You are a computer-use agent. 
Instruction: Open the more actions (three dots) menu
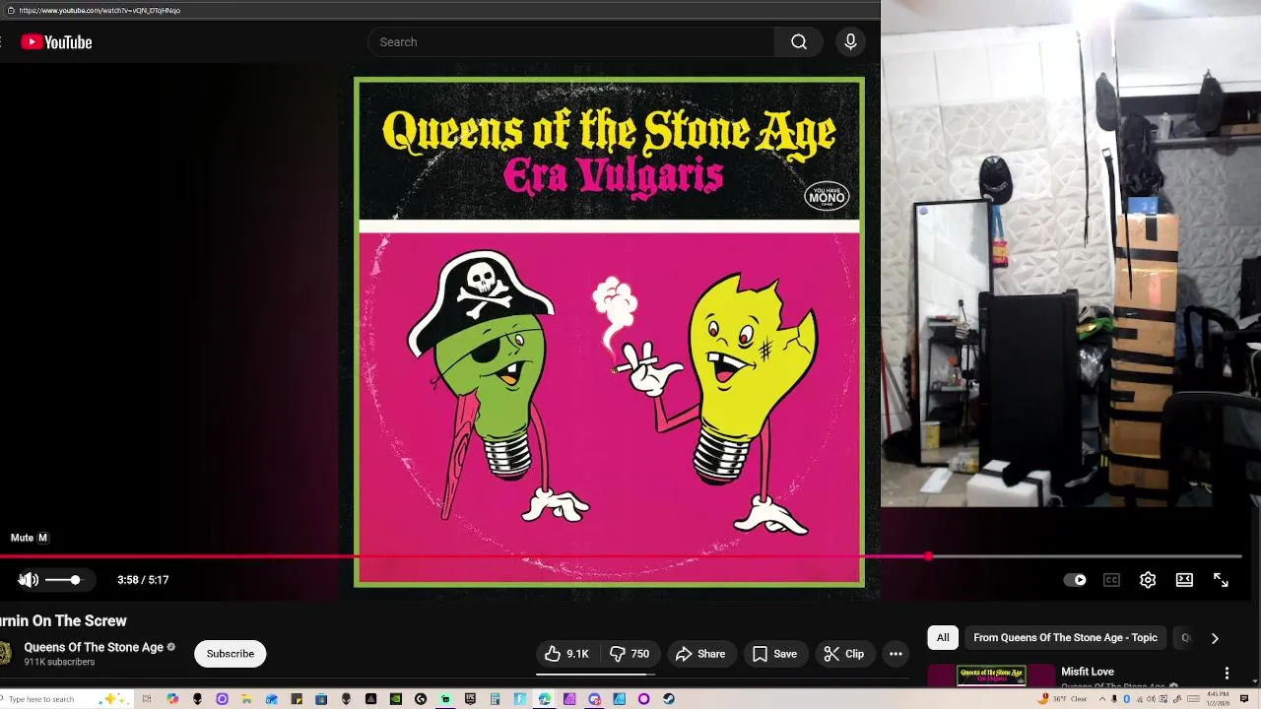[x=896, y=654]
